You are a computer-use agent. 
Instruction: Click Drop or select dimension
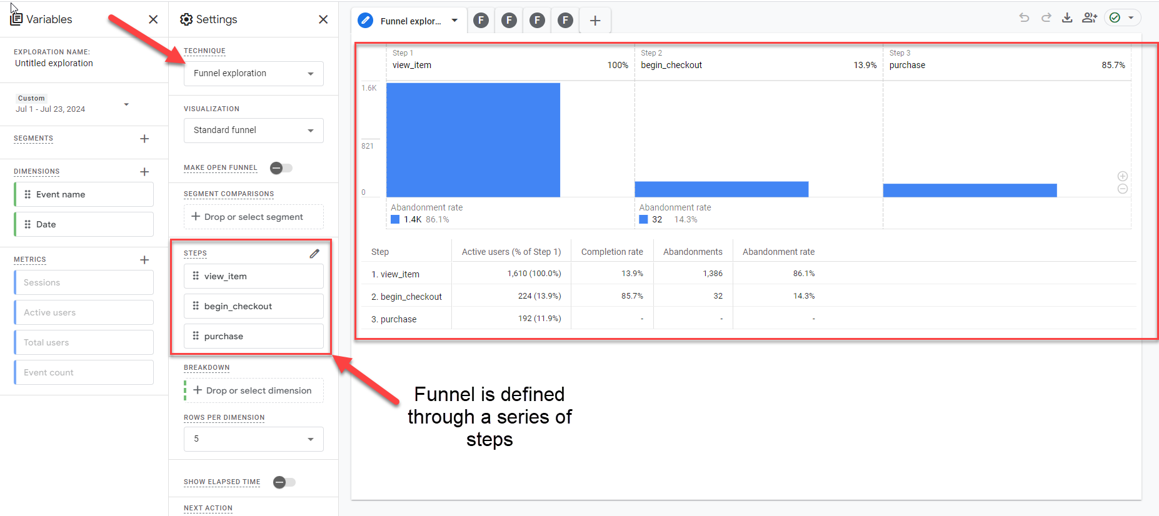pos(254,390)
